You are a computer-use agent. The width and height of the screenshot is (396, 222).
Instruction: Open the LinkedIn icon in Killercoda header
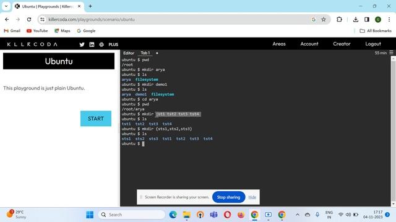pyautogui.click(x=92, y=44)
